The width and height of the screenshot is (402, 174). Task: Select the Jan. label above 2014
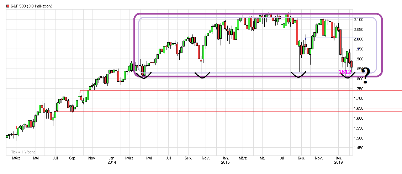(x=112, y=158)
